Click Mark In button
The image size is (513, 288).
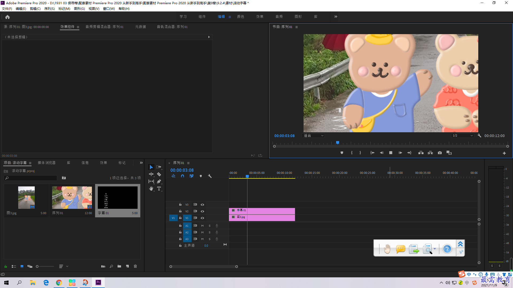[352, 153]
